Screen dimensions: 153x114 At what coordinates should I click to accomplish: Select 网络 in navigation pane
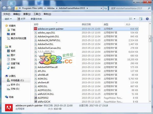coord(9,97)
